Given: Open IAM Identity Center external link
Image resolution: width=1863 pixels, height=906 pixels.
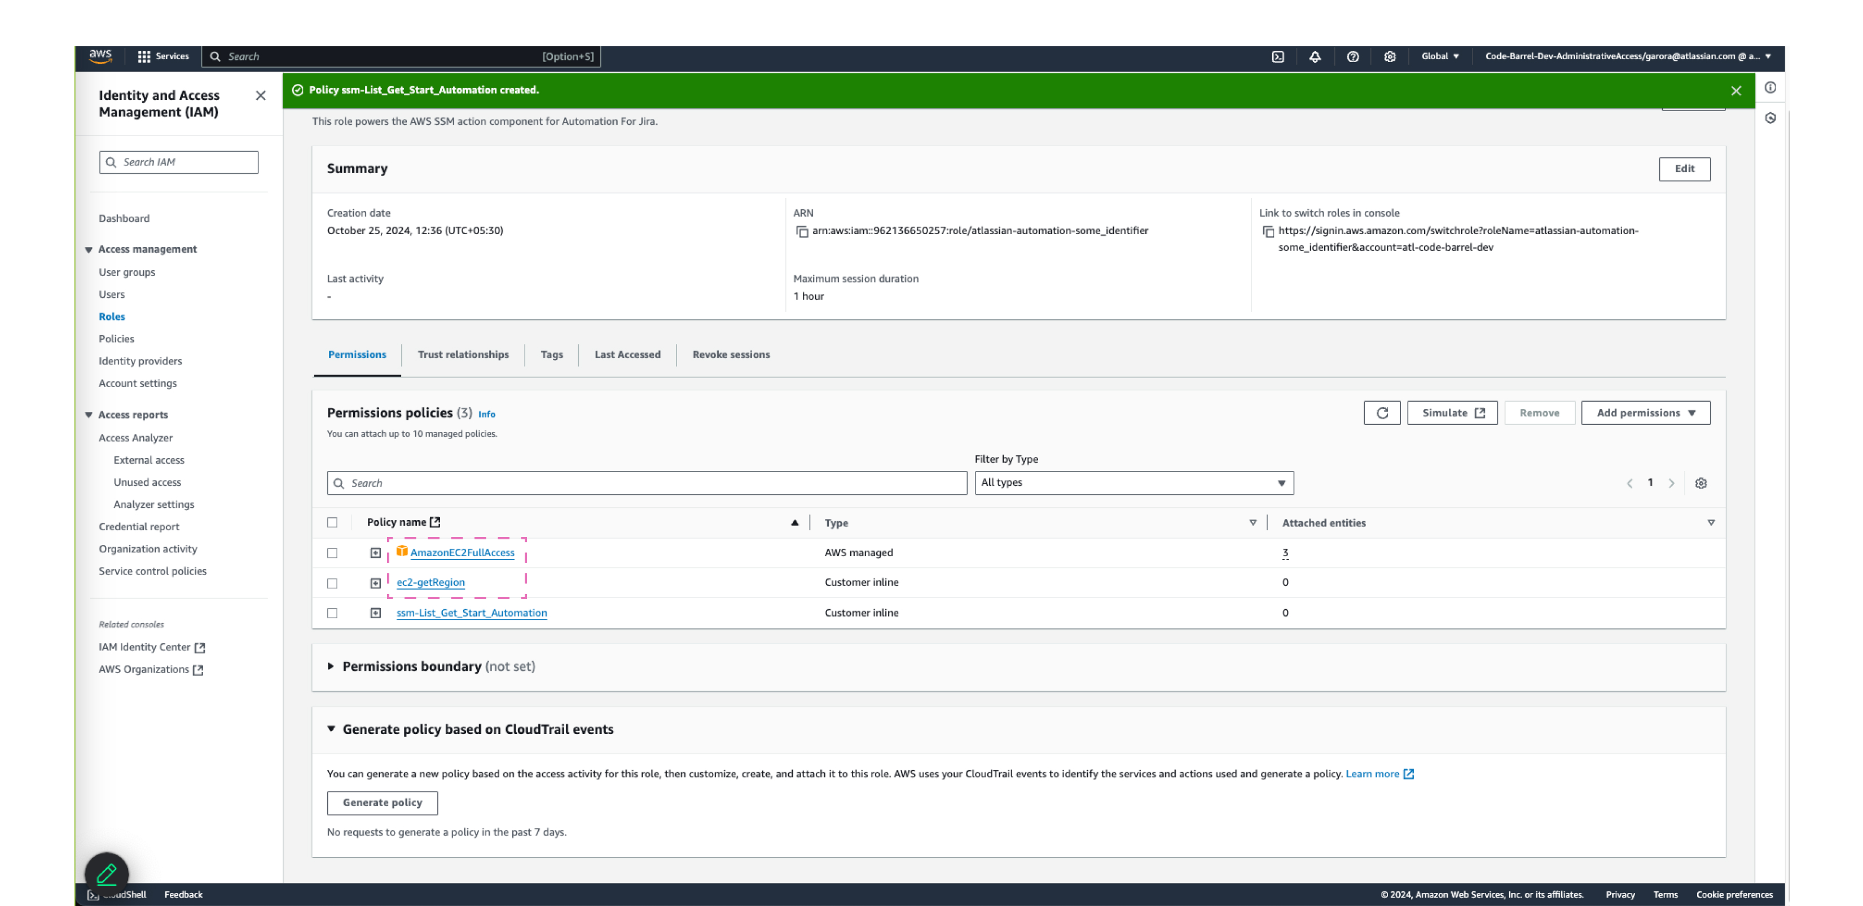Looking at the screenshot, I should (x=152, y=648).
